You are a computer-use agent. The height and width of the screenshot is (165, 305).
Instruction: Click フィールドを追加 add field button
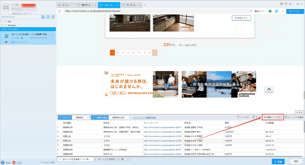click(x=294, y=117)
